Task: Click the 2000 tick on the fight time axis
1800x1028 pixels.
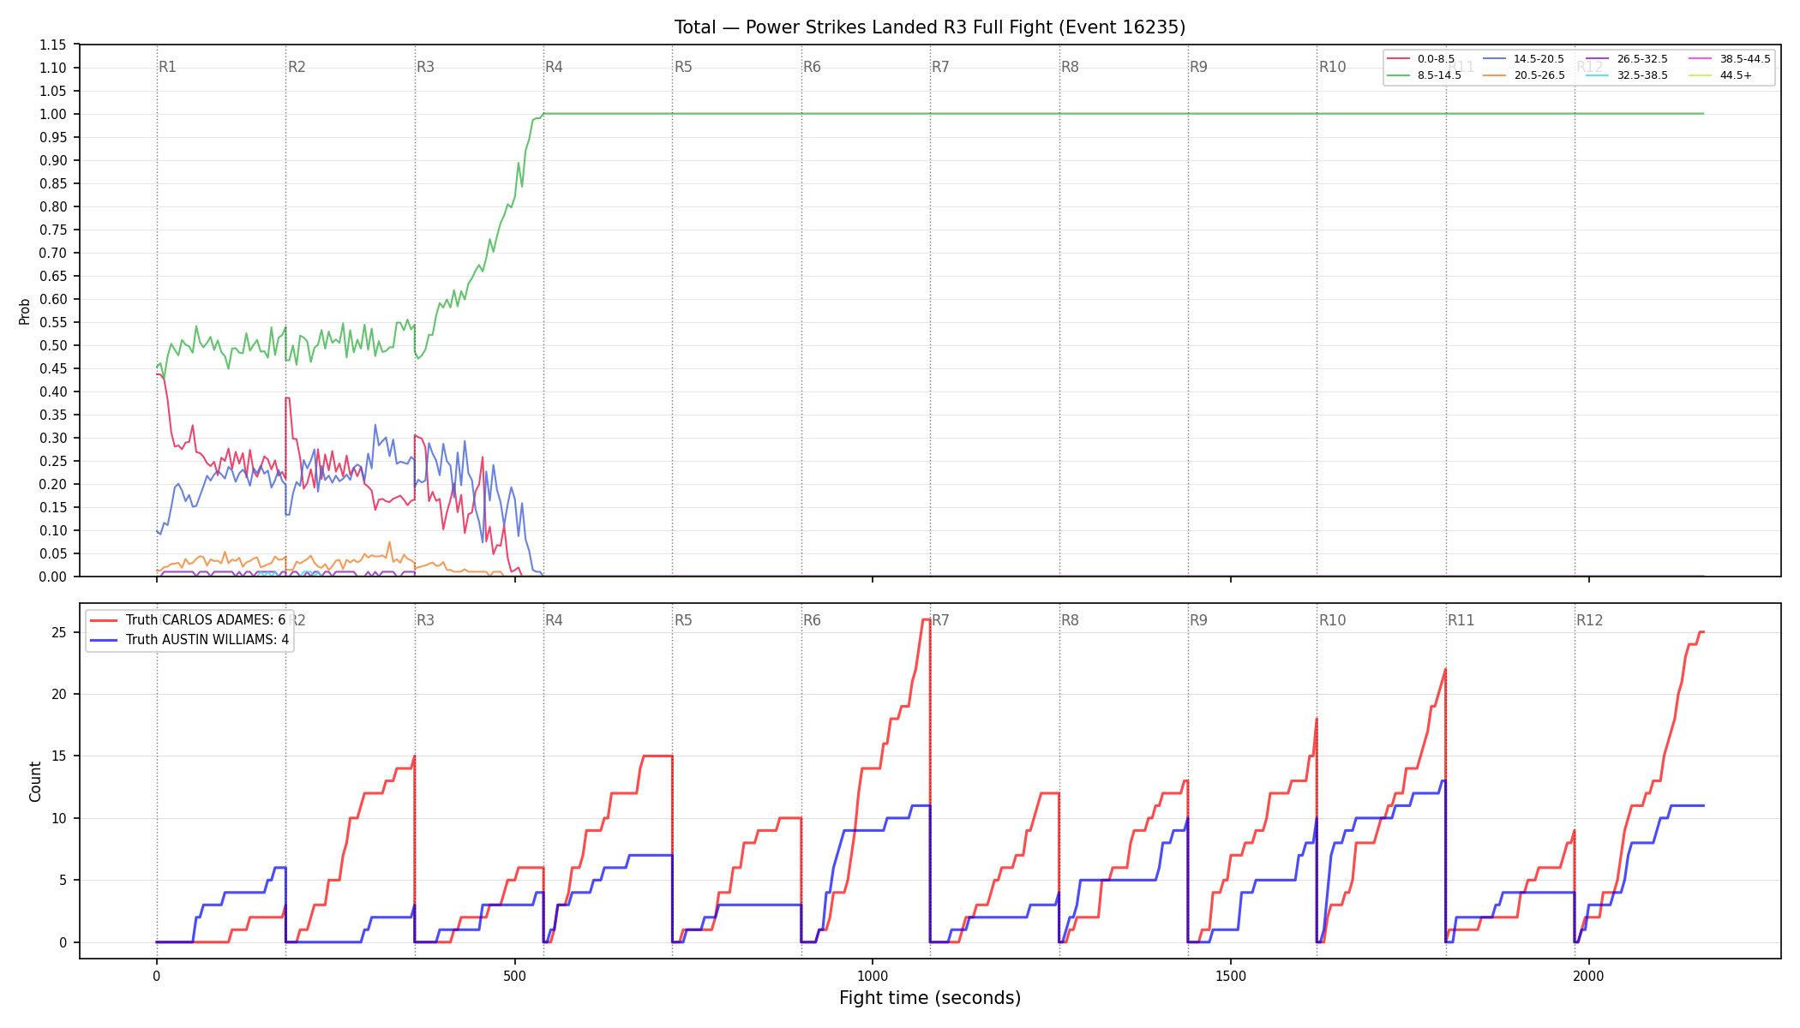Action: coord(1589,976)
